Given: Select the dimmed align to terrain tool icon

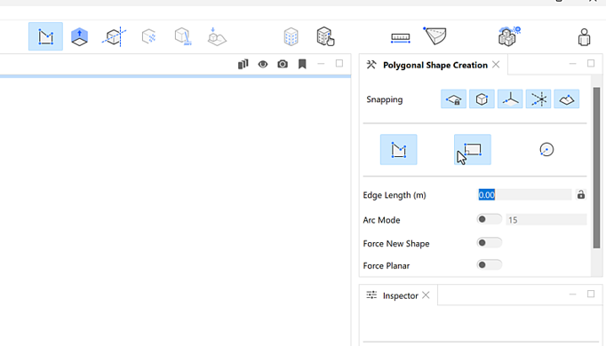Looking at the screenshot, I should (217, 36).
